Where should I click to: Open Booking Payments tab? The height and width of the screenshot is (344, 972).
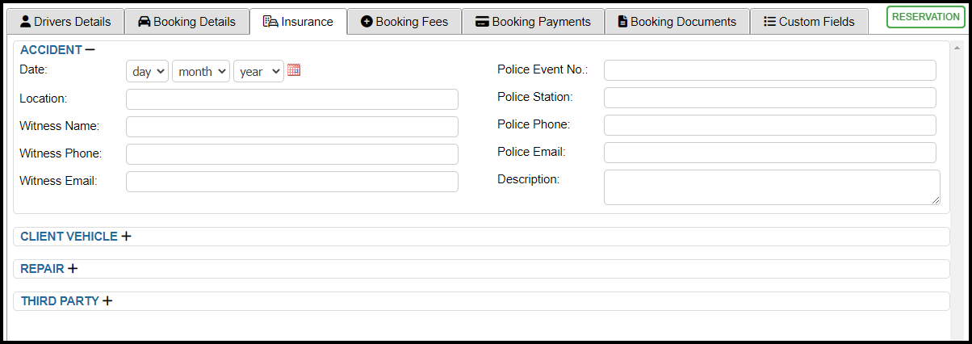(533, 22)
